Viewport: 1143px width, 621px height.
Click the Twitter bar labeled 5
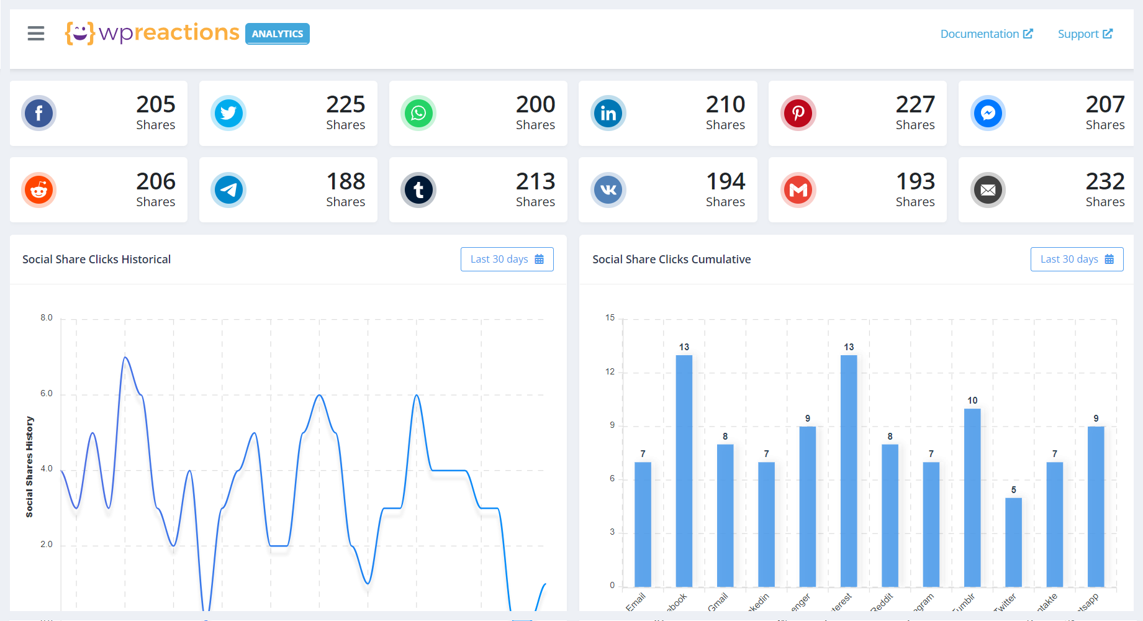click(1013, 542)
